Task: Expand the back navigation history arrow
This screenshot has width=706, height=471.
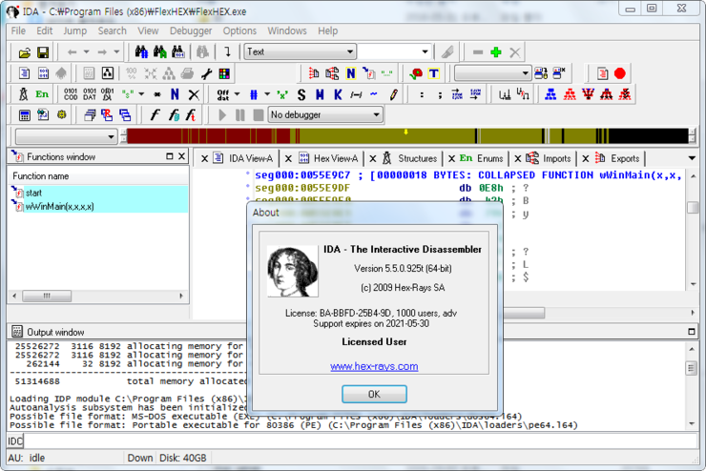Action: (x=87, y=52)
